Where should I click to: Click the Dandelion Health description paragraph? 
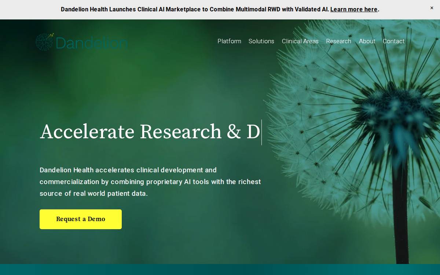point(150,182)
